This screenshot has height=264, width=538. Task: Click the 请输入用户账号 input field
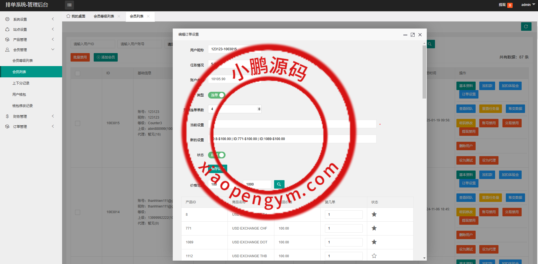pyautogui.click(x=140, y=44)
